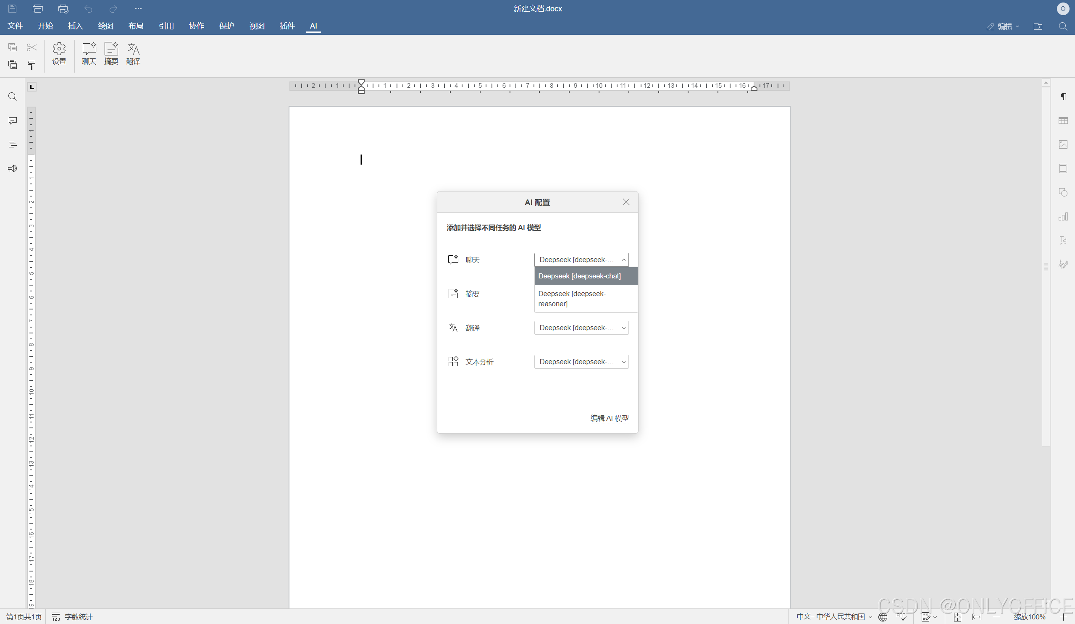Open the 插入 menu tab
Image resolution: width=1075 pixels, height=624 pixels.
point(75,26)
